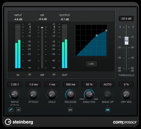
Task: Select the make-up value field AUTO
Action: click(108, 84)
